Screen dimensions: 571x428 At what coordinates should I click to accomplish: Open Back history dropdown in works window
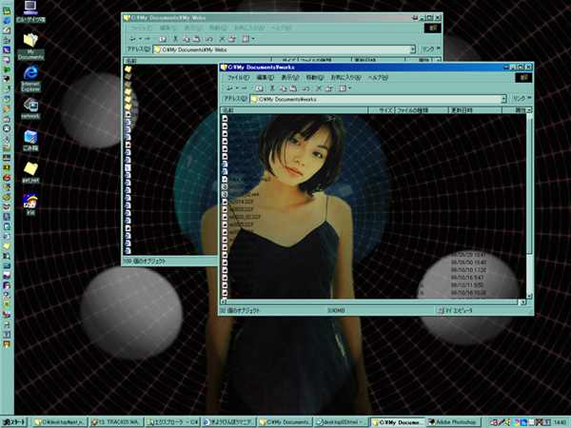(236, 88)
